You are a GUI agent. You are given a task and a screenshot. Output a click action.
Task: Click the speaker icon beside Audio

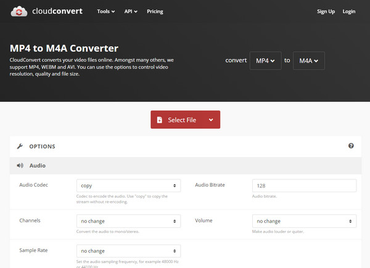tap(20, 166)
